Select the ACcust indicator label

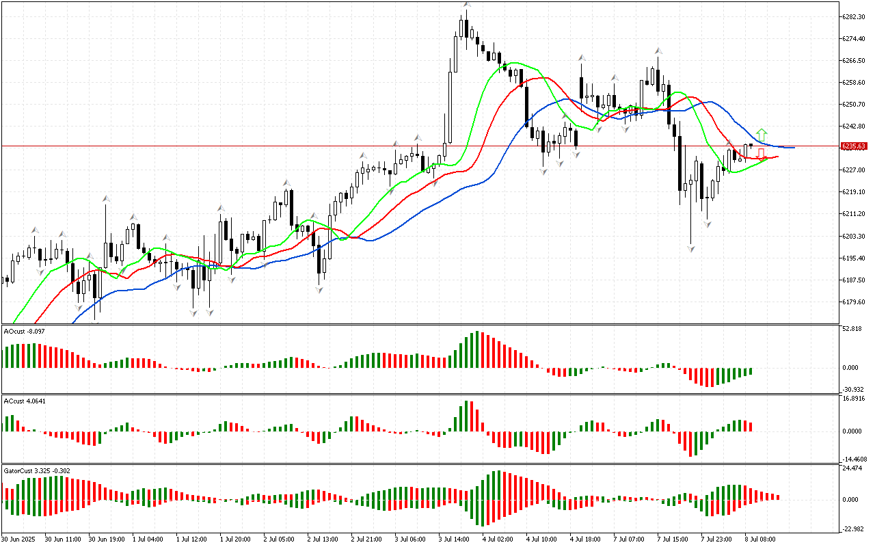24,401
